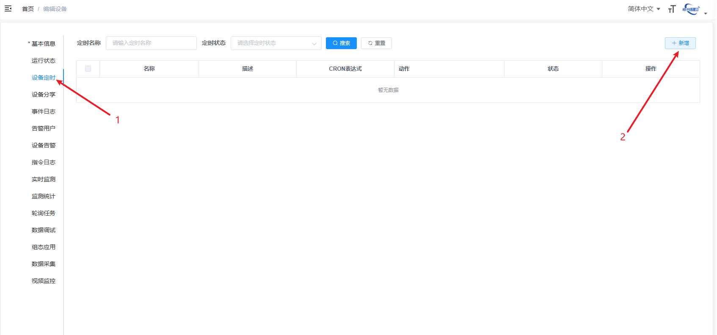Image resolution: width=717 pixels, height=335 pixels.
Task: Click the caret arrow beside the avatar
Action: click(706, 14)
